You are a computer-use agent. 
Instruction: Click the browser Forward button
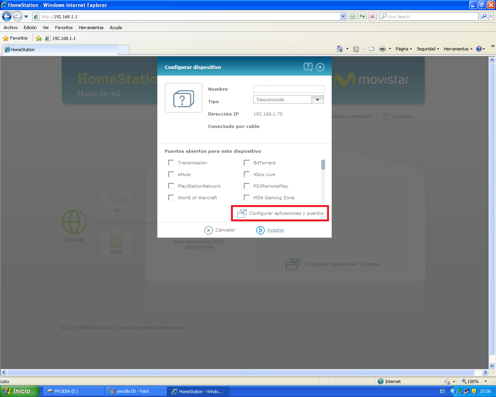(x=17, y=16)
